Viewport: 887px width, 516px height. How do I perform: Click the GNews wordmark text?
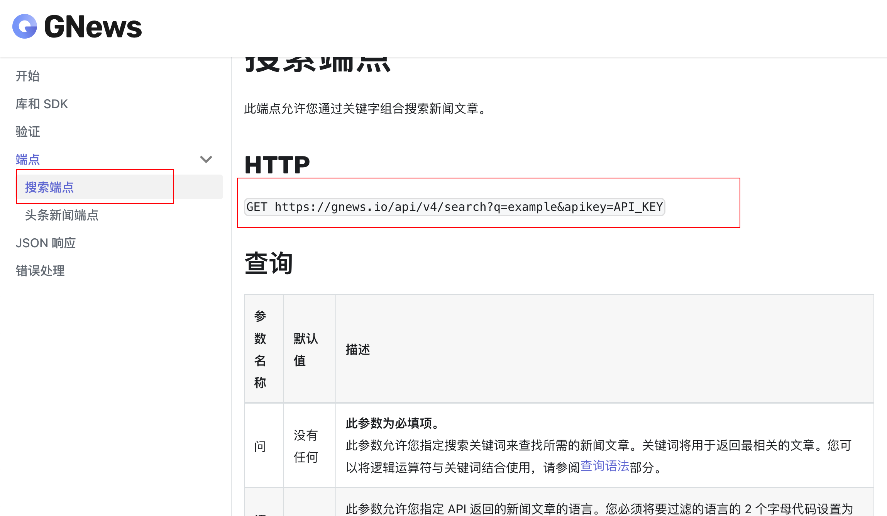pyautogui.click(x=93, y=27)
